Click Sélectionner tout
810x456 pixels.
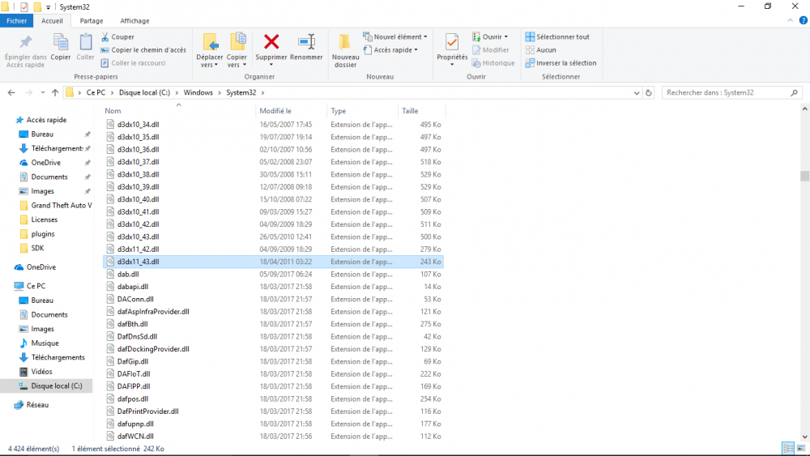coord(557,36)
